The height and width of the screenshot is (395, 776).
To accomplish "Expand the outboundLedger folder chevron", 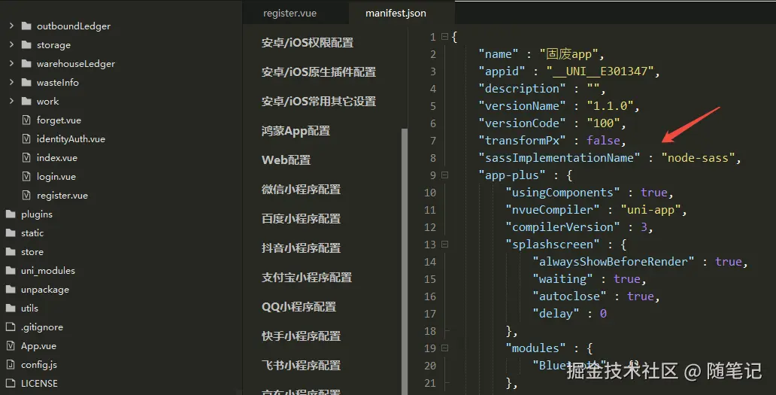I will [x=11, y=26].
